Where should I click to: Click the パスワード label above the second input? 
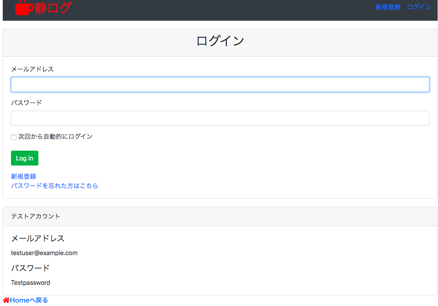pyautogui.click(x=26, y=103)
